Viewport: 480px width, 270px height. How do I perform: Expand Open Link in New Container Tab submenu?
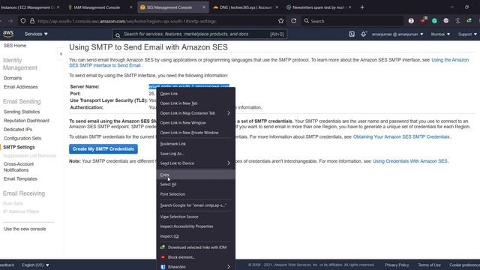(196, 113)
